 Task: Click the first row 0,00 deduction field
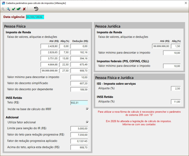click(79, 46)
